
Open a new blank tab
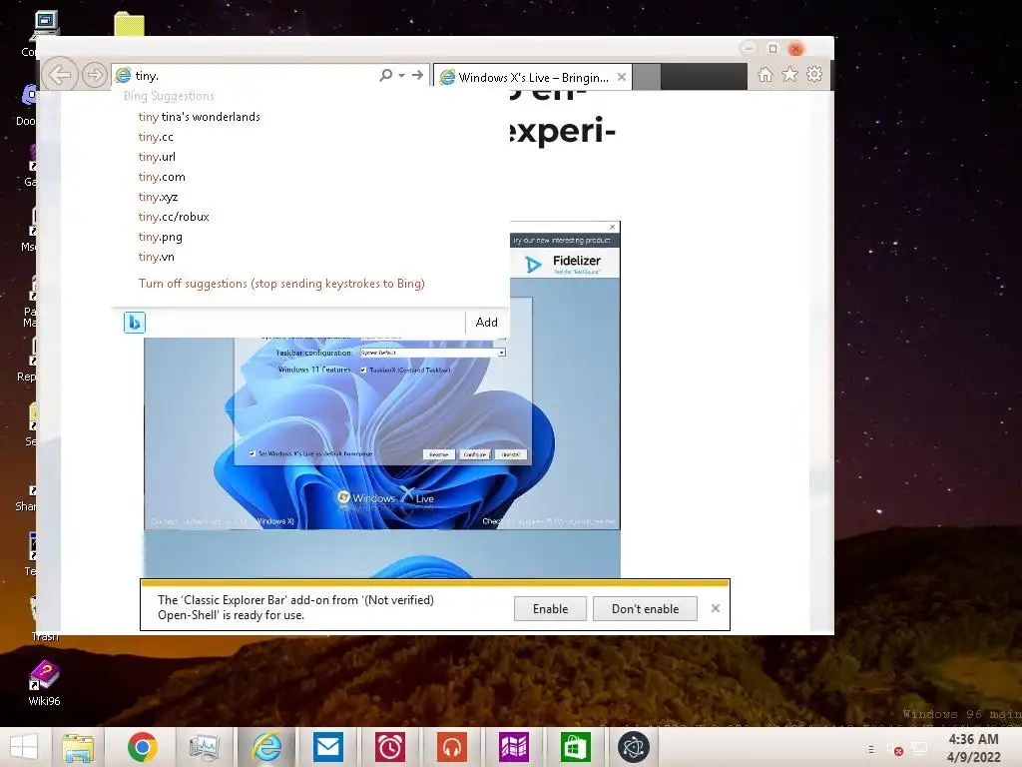click(x=647, y=77)
